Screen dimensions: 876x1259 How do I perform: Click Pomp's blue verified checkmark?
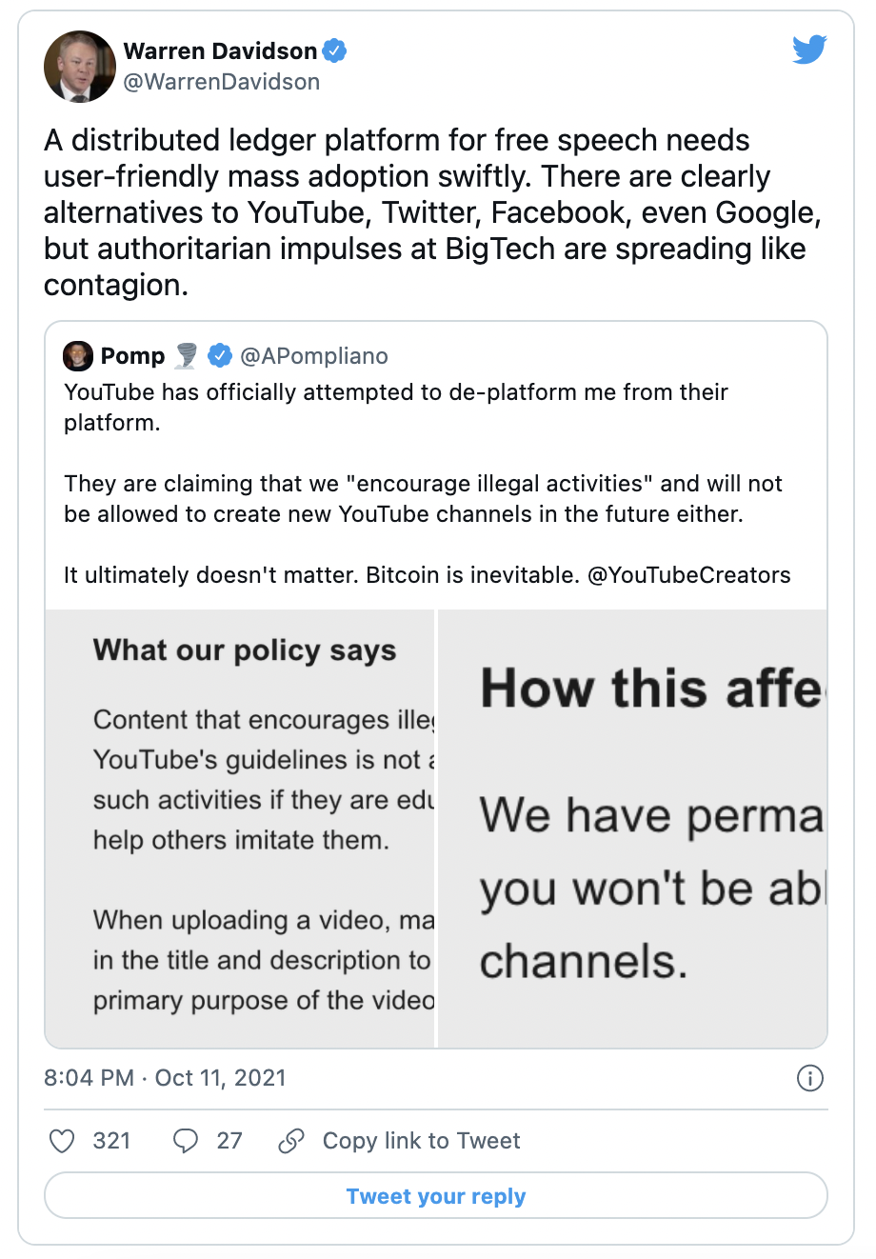click(220, 356)
